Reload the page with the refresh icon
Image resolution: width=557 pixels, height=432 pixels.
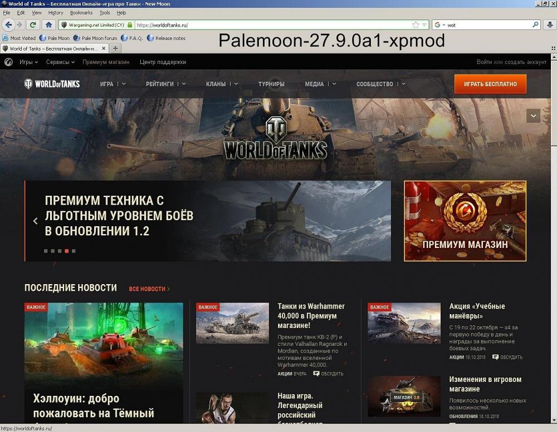click(x=33, y=25)
